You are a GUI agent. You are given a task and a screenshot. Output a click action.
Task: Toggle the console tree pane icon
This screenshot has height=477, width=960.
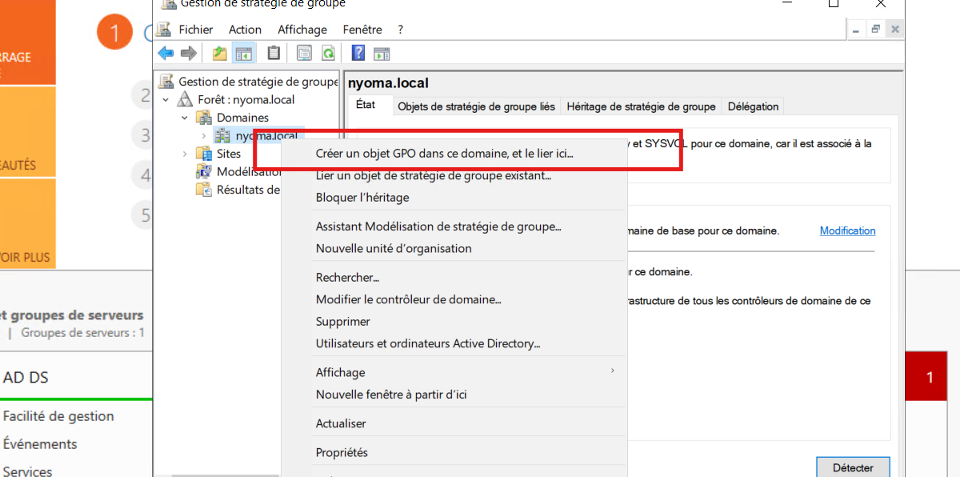click(244, 54)
